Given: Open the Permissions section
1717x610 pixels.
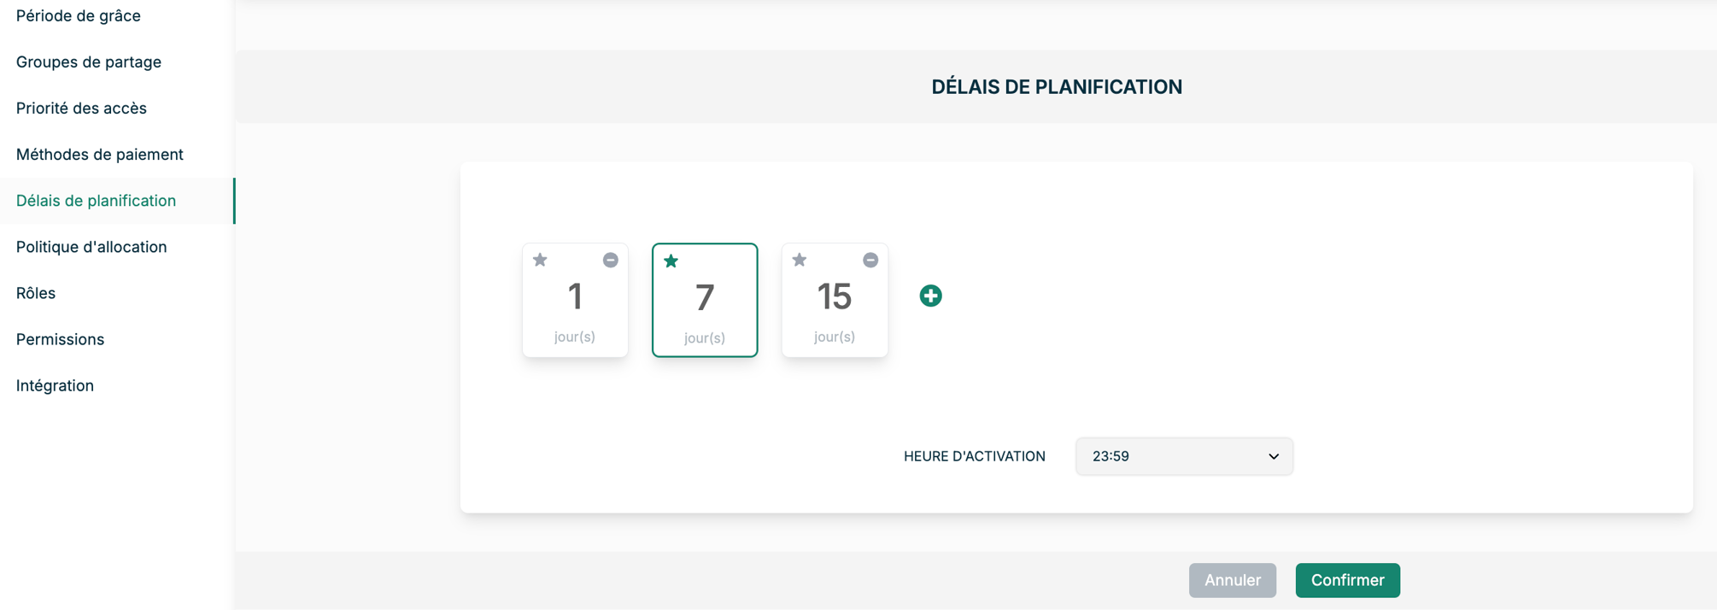Looking at the screenshot, I should [x=60, y=339].
